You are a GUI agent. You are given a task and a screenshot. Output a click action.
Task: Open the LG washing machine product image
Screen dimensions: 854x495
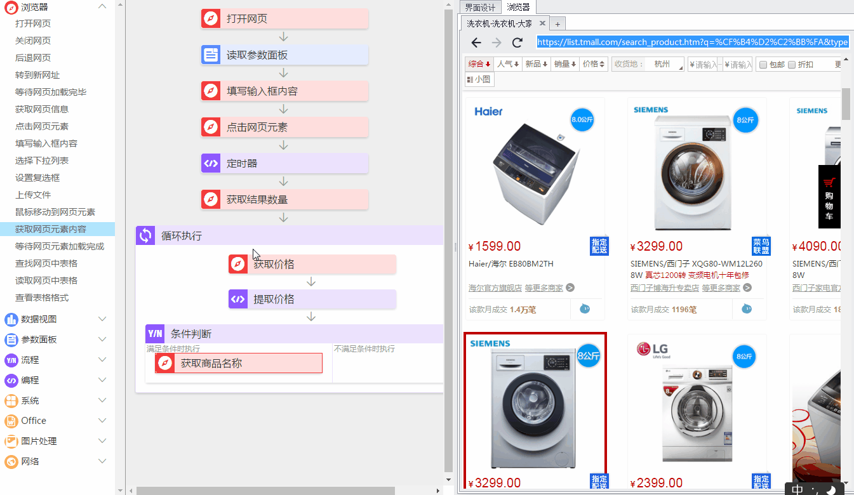click(697, 403)
